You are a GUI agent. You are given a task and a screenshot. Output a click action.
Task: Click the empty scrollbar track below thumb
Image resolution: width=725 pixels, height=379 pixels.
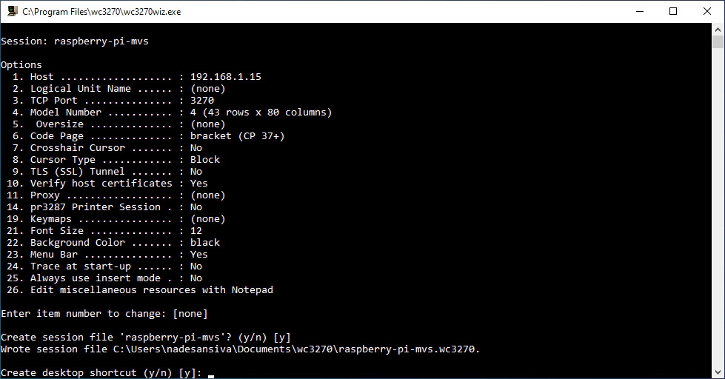(718, 207)
